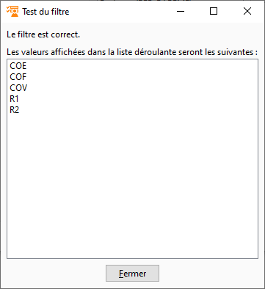265x289 pixels.
Task: Click the word 'correct' in status message
Action: tap(65, 34)
